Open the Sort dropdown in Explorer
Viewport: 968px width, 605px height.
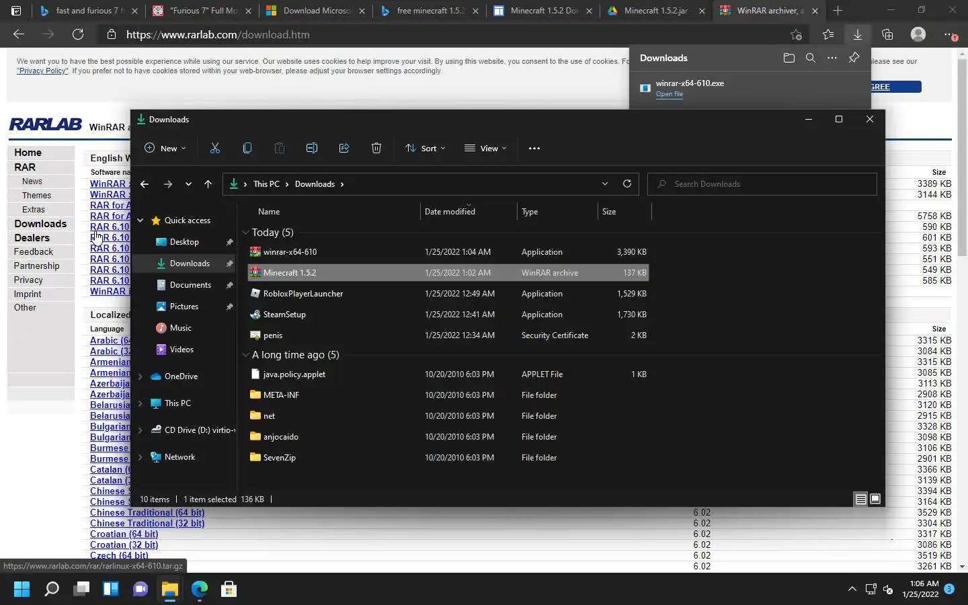[x=425, y=149]
